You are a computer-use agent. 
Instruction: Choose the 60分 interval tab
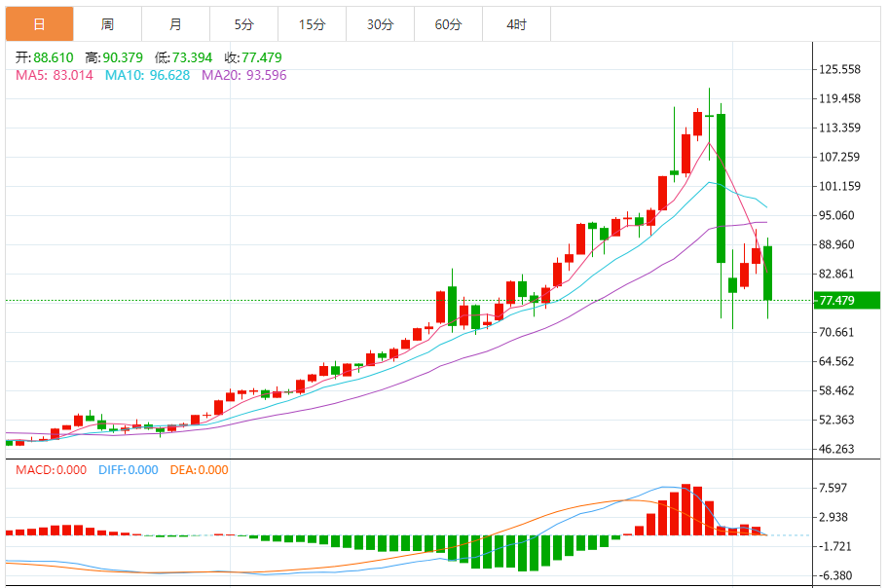pyautogui.click(x=448, y=24)
